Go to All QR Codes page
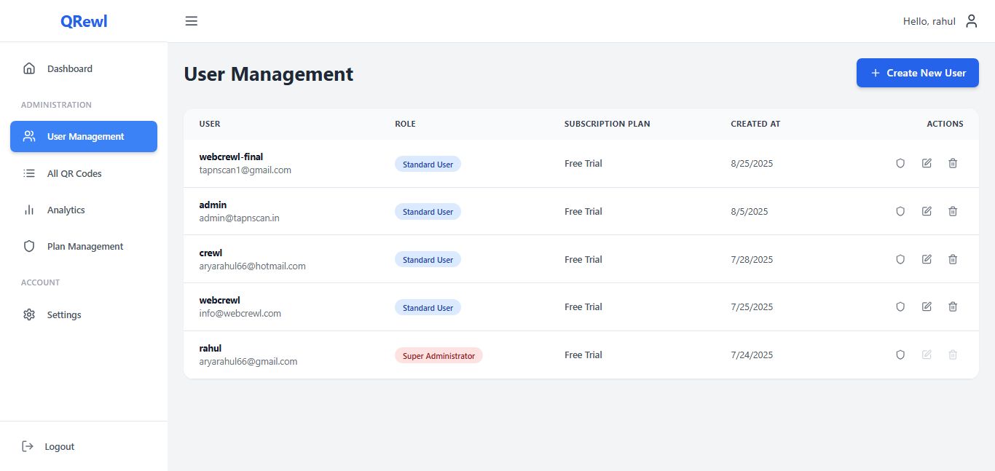The height and width of the screenshot is (471, 995). (x=74, y=173)
